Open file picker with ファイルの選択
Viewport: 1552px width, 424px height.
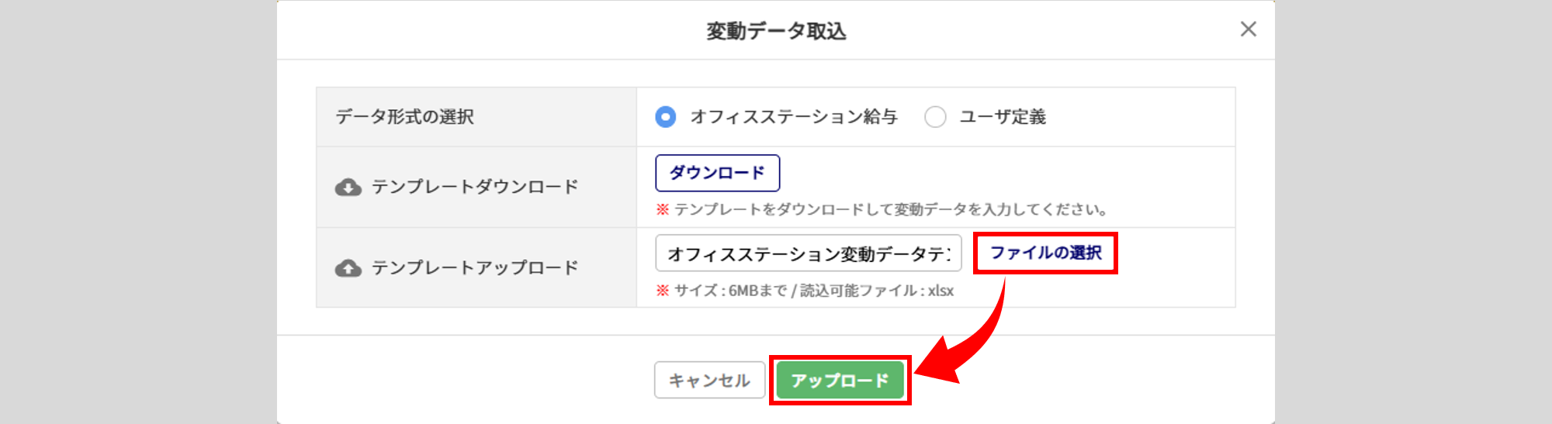[1045, 253]
